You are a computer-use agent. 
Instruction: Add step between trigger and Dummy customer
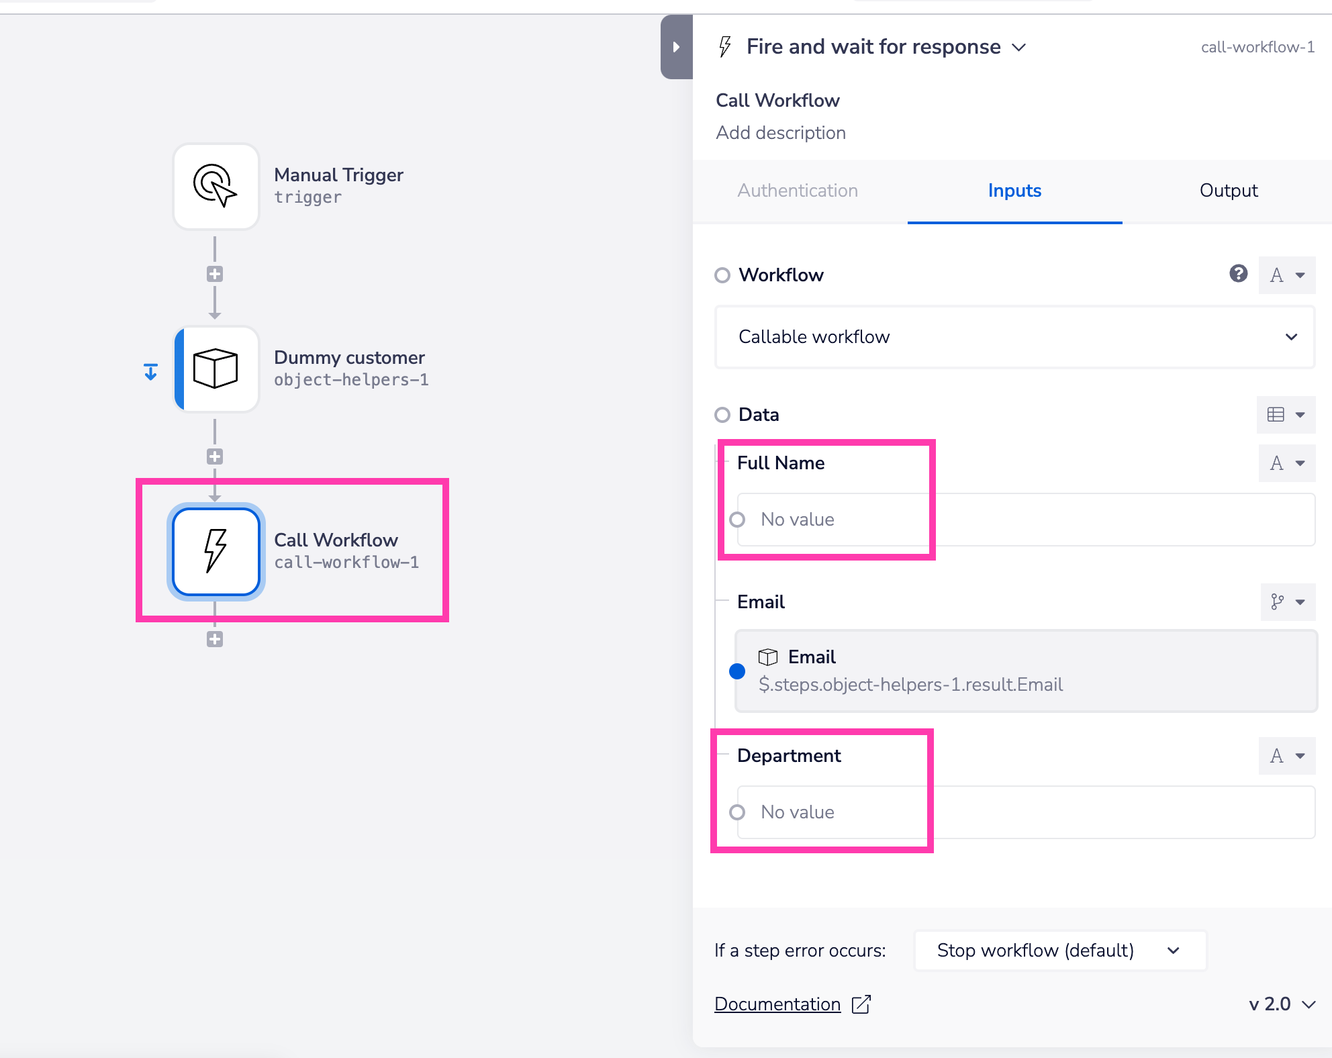215,274
